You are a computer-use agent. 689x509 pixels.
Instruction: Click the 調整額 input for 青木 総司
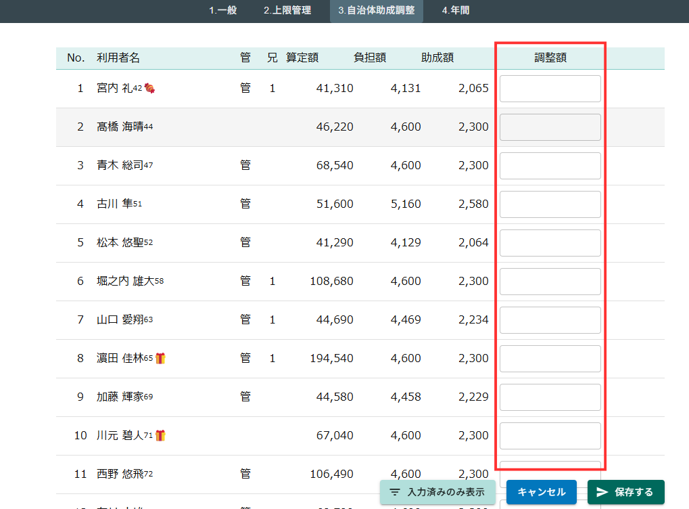pyautogui.click(x=550, y=166)
